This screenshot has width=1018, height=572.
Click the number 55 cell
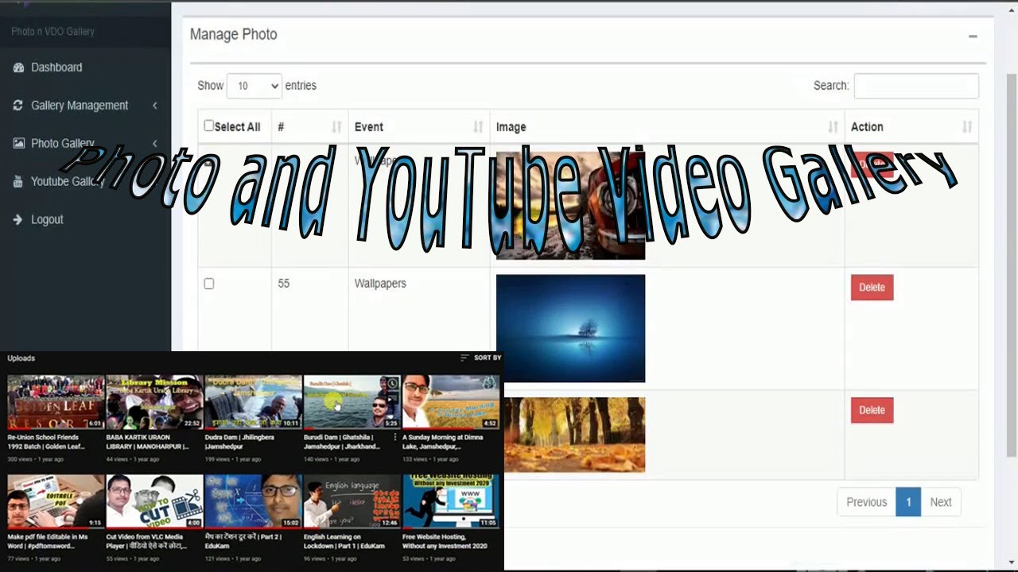(x=284, y=284)
